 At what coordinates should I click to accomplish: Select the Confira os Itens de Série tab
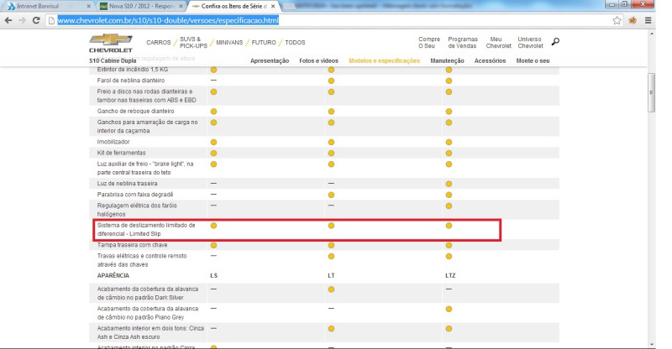pyautogui.click(x=233, y=7)
